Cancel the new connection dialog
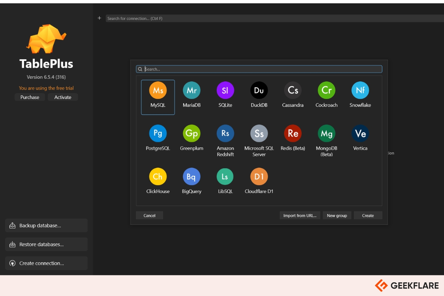 [149, 215]
